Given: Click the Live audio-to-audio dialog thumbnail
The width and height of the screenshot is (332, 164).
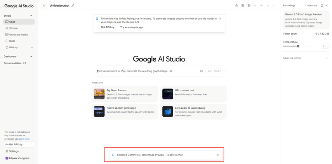Looking at the screenshot, I should pos(168,111).
